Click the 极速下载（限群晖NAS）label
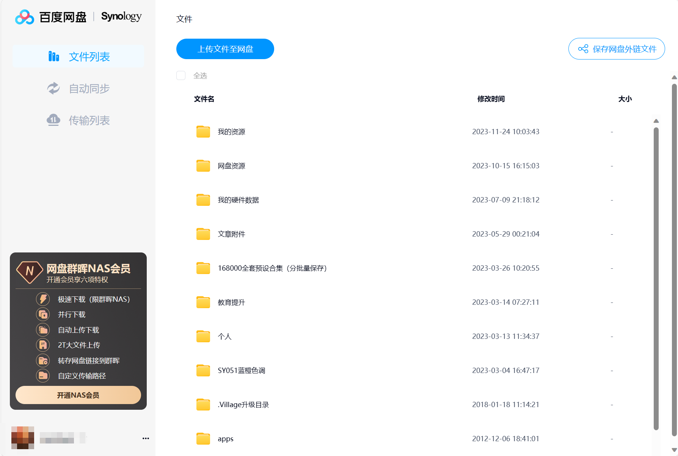The image size is (678, 456). tap(94, 299)
